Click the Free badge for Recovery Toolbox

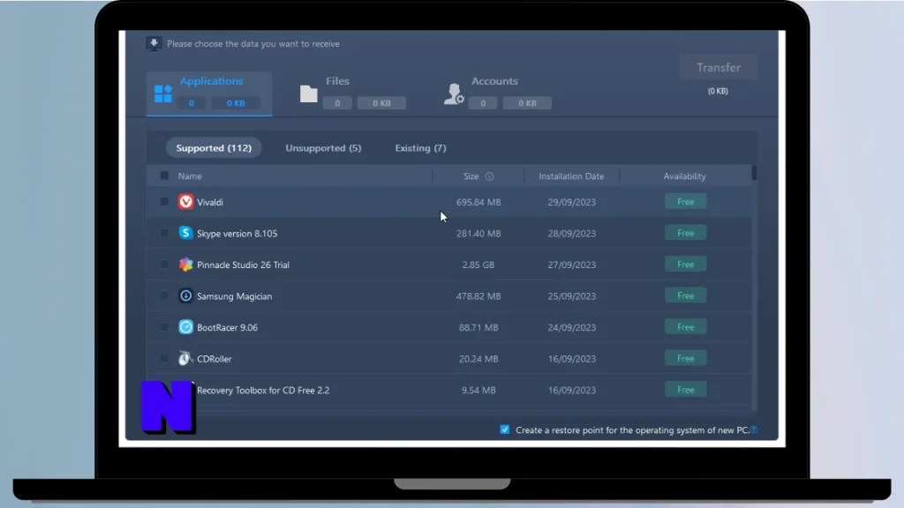pyautogui.click(x=685, y=390)
